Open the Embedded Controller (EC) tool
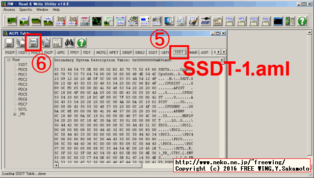 (169, 21)
